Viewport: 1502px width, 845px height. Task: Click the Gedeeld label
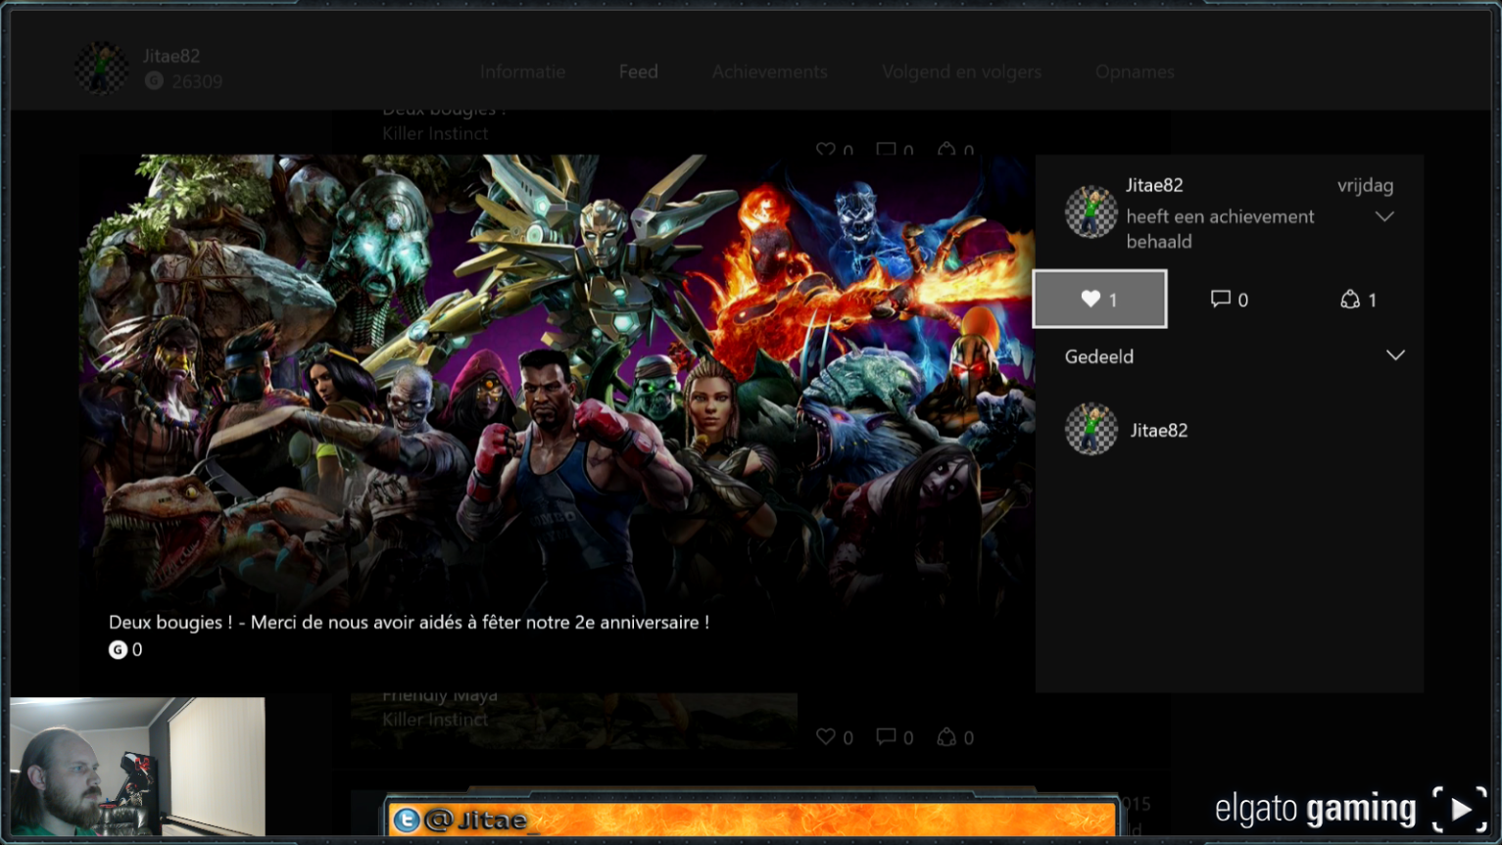(1098, 356)
